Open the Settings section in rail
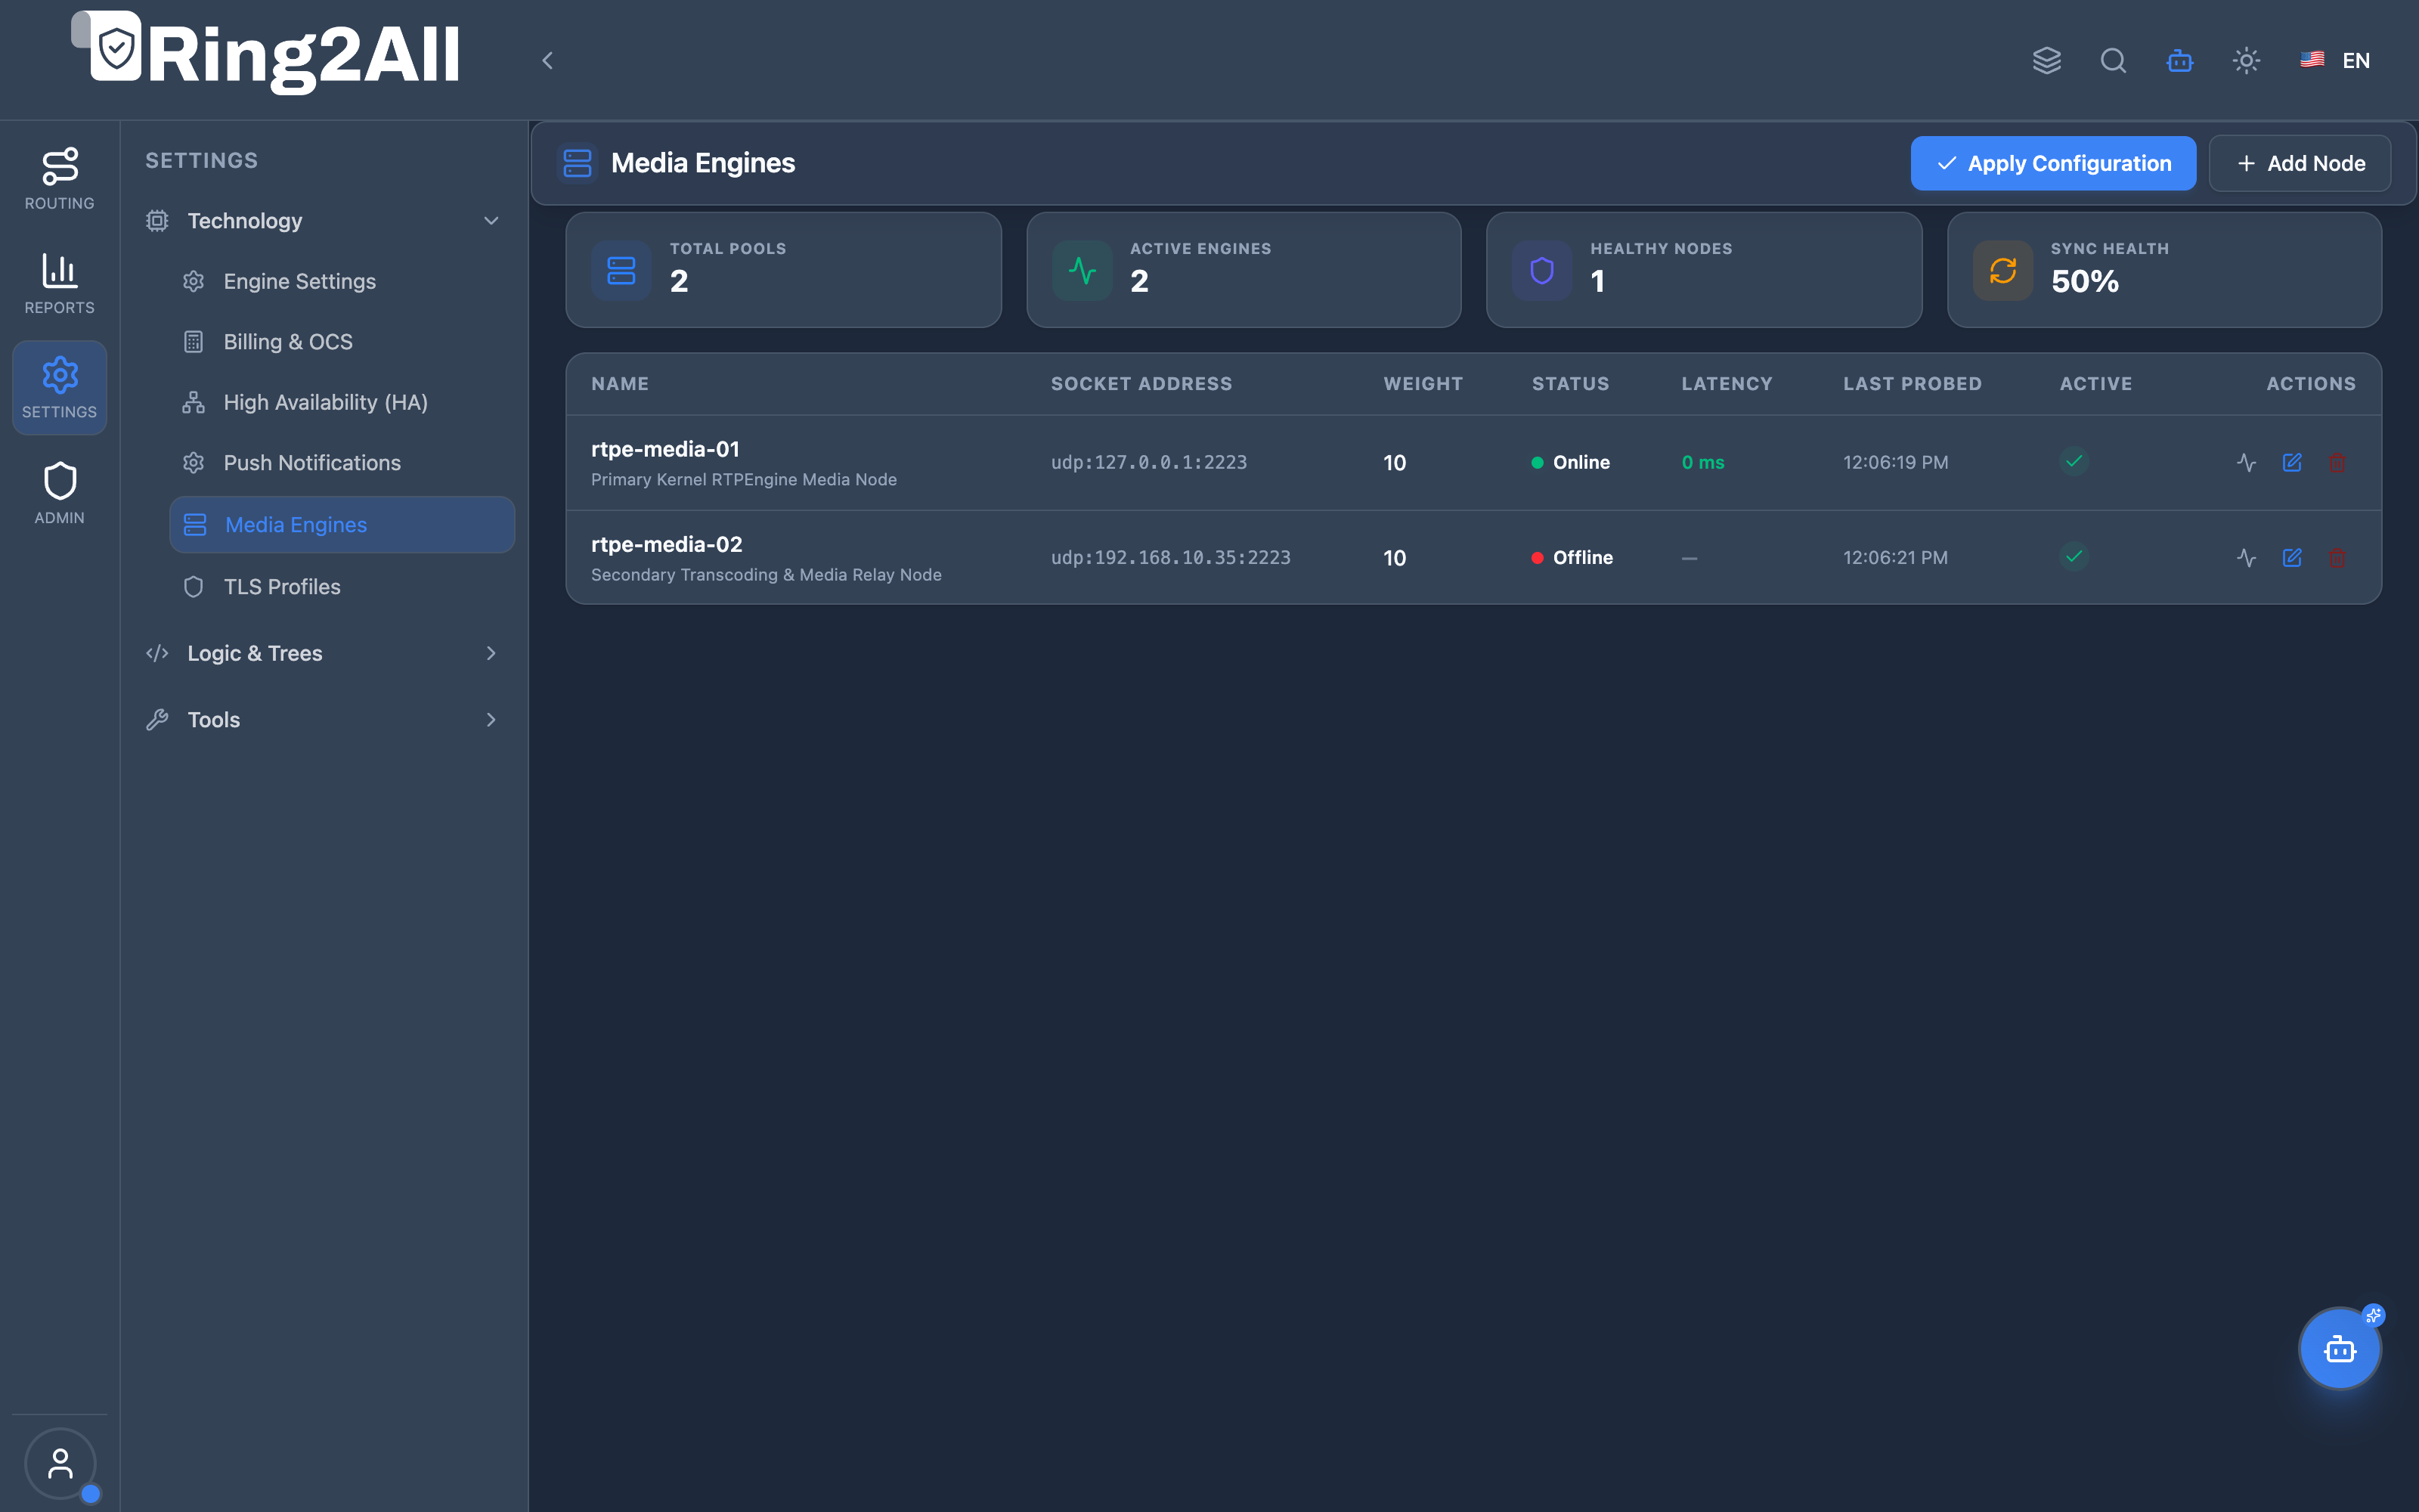Viewport: 2419px width, 1512px height. pos(60,387)
